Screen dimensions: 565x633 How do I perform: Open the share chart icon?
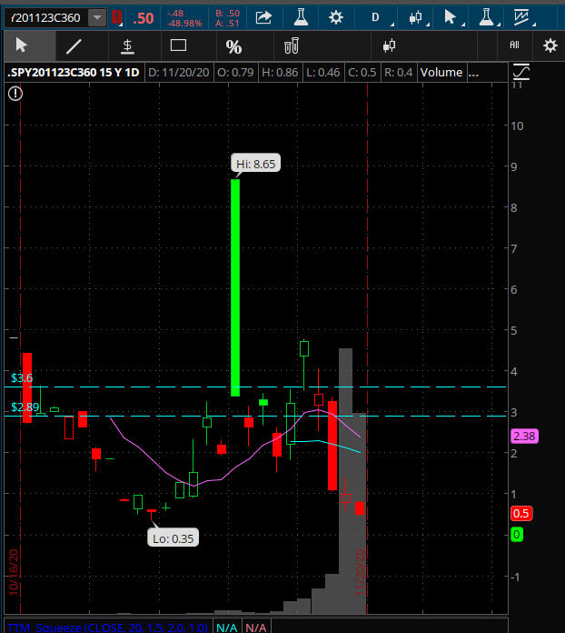click(263, 17)
